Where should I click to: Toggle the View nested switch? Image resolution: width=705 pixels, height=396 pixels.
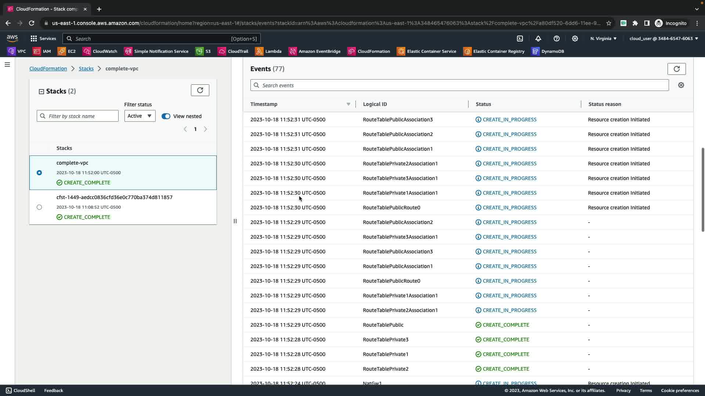tap(166, 116)
